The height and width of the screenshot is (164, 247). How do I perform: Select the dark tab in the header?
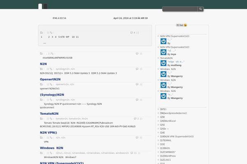[x=45, y=6]
